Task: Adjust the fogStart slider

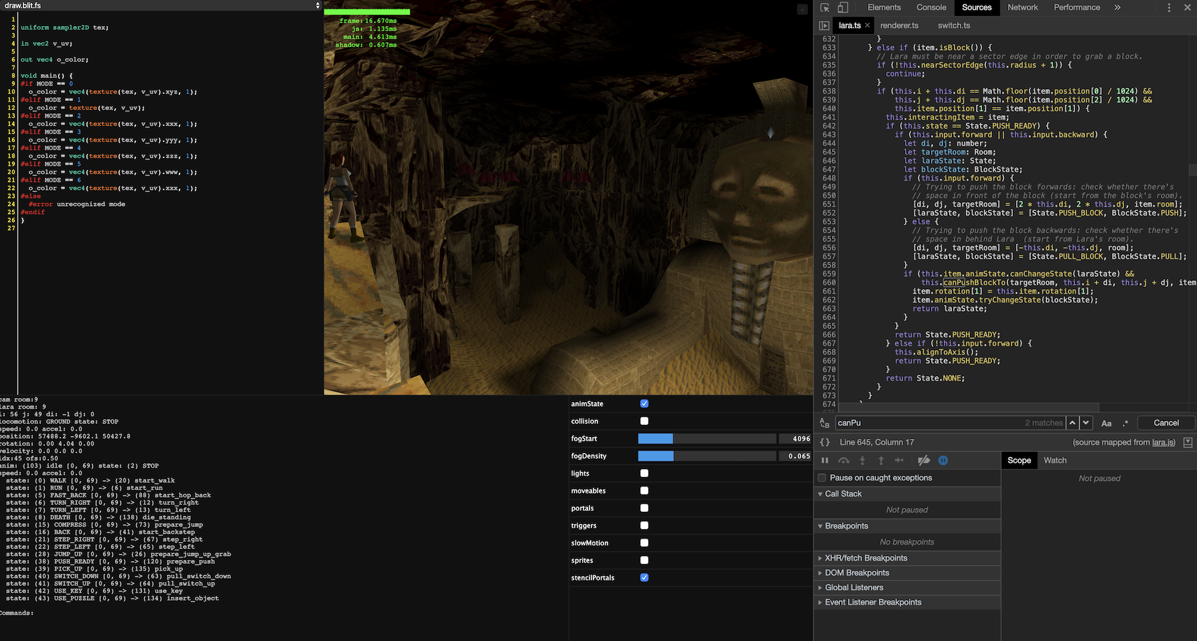Action: tap(707, 438)
